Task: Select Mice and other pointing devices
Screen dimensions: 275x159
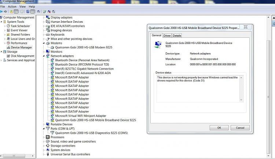Action: click(71, 39)
